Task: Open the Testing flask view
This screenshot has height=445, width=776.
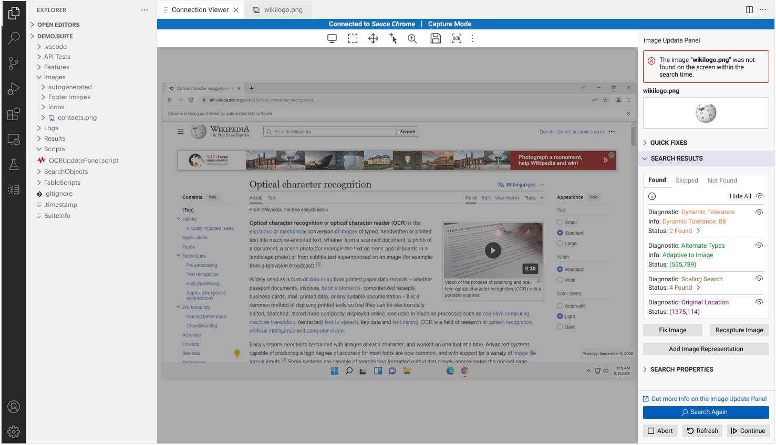Action: pyautogui.click(x=14, y=164)
